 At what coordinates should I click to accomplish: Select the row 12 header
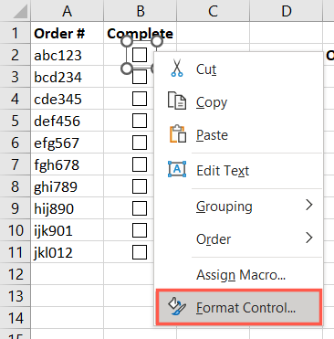click(16, 274)
